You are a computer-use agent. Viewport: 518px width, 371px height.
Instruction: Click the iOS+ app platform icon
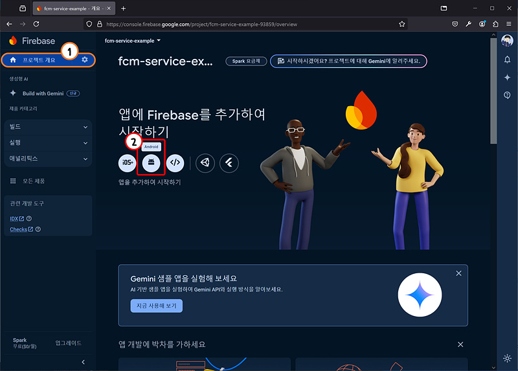click(127, 163)
